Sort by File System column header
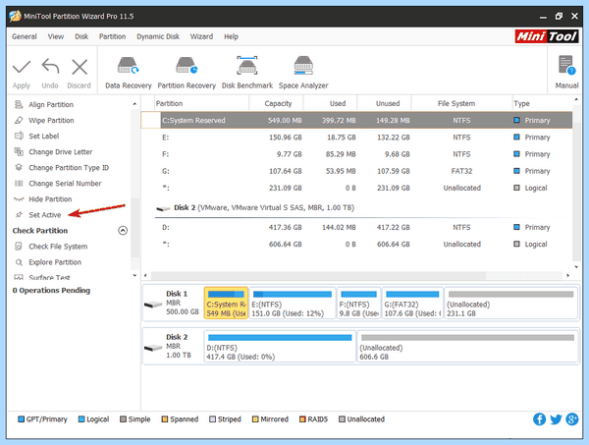The image size is (589, 445). coord(462,103)
